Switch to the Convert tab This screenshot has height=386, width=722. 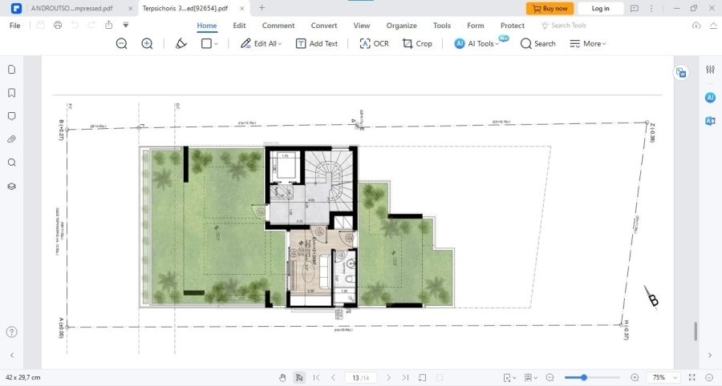[324, 26]
